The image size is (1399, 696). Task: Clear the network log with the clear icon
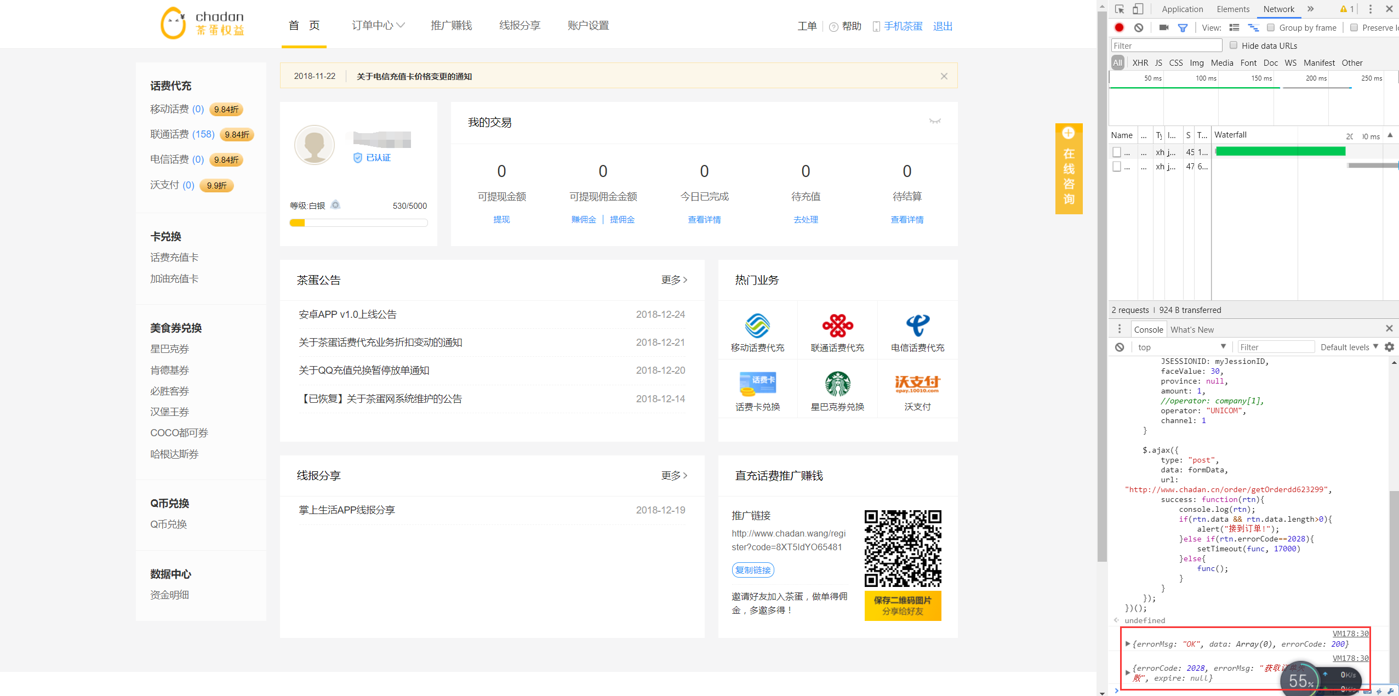(x=1139, y=27)
